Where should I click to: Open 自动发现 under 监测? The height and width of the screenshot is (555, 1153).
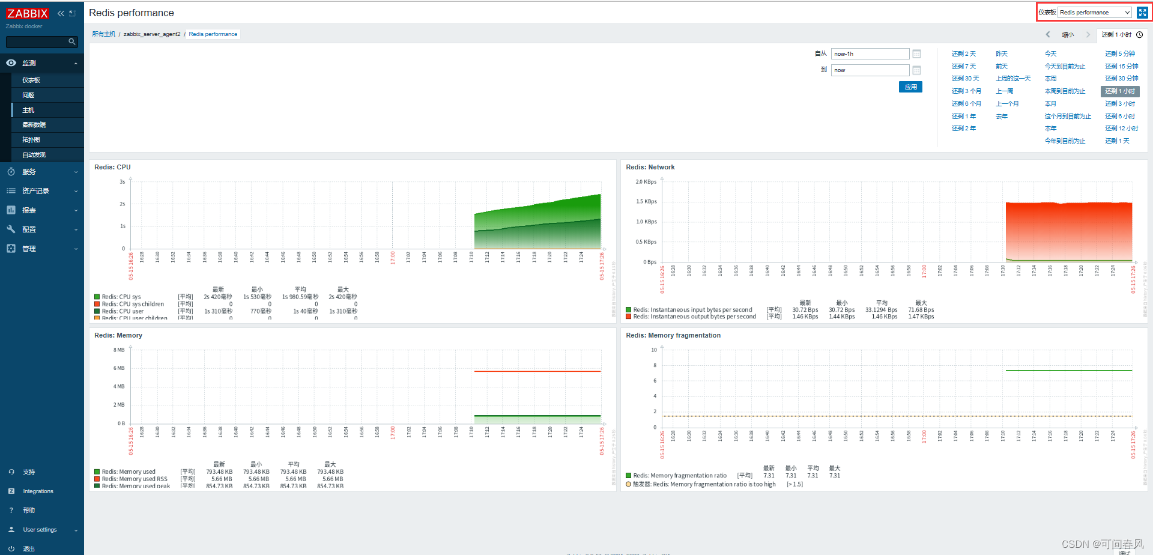point(34,155)
